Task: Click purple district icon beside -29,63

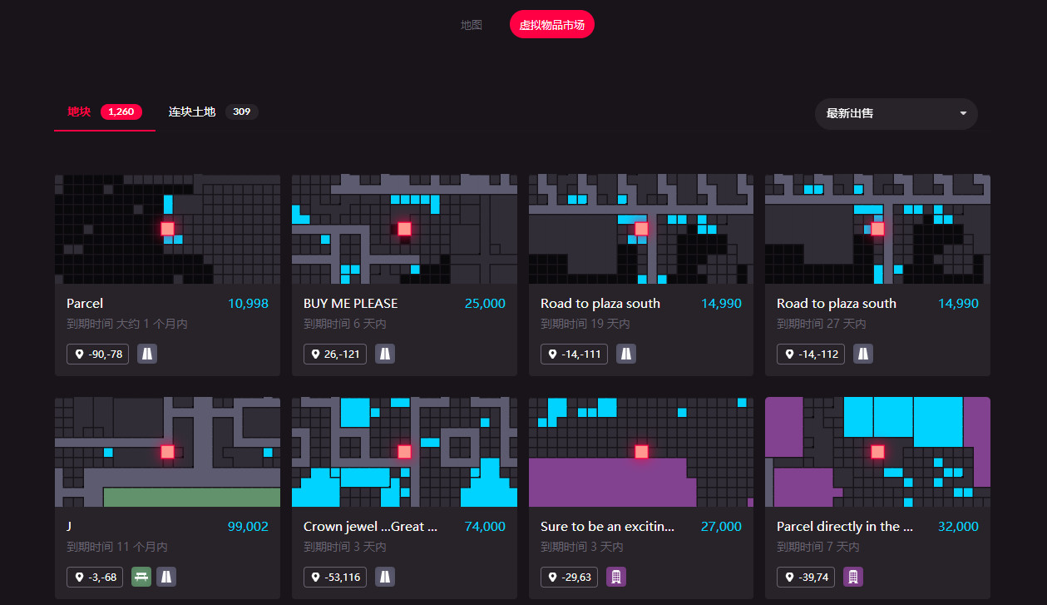Action: [615, 577]
